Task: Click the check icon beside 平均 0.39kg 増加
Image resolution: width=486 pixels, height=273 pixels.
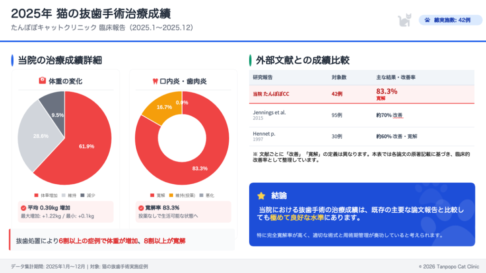Action: tap(23, 208)
